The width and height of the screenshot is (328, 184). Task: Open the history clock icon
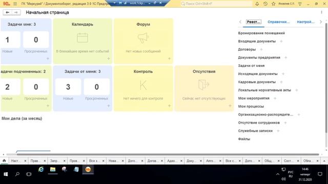265,4
